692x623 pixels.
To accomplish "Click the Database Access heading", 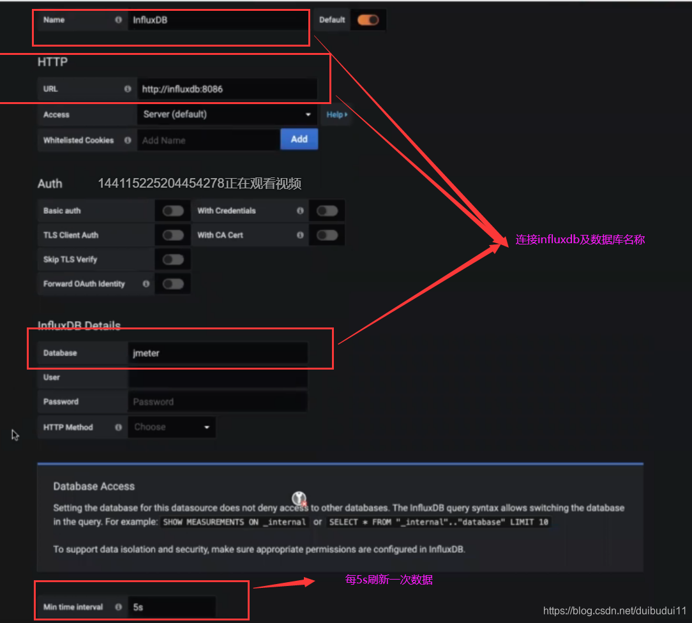I will point(94,486).
